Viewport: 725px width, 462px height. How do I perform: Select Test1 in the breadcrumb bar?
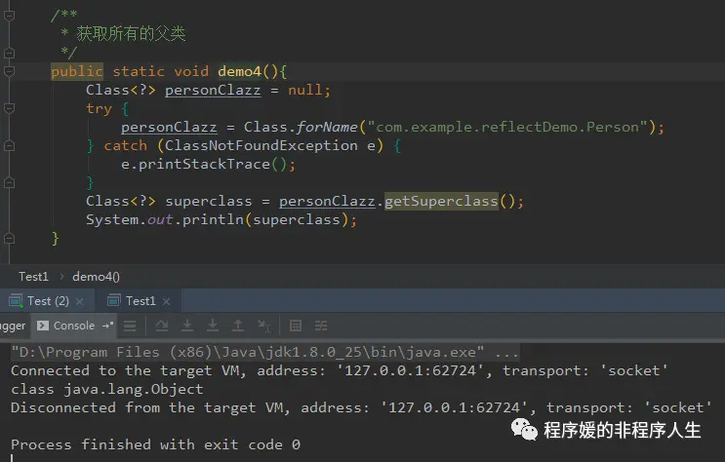click(33, 277)
